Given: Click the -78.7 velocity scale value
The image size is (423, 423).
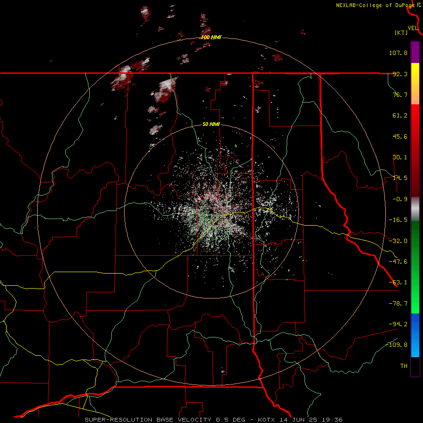Looking at the screenshot, I should [398, 304].
